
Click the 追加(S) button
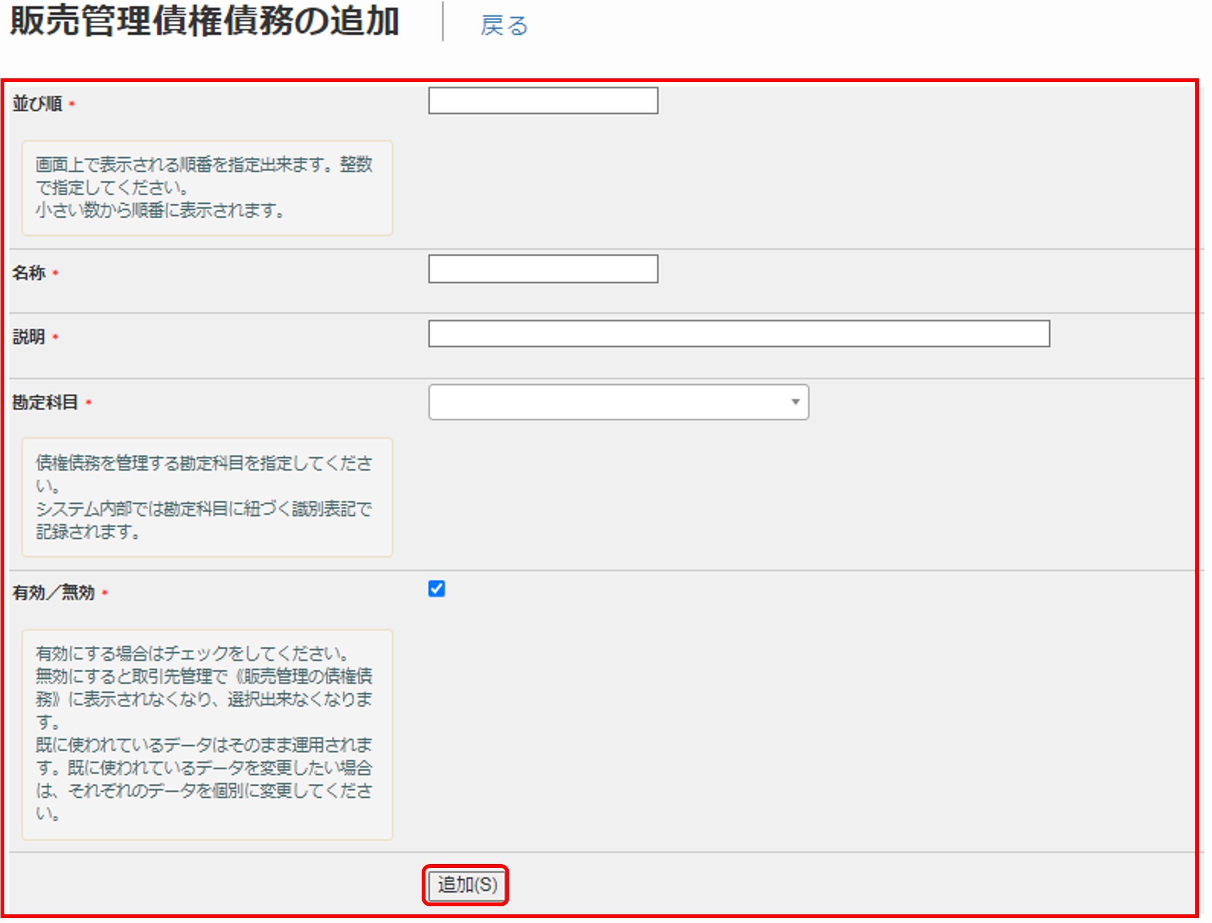point(466,885)
